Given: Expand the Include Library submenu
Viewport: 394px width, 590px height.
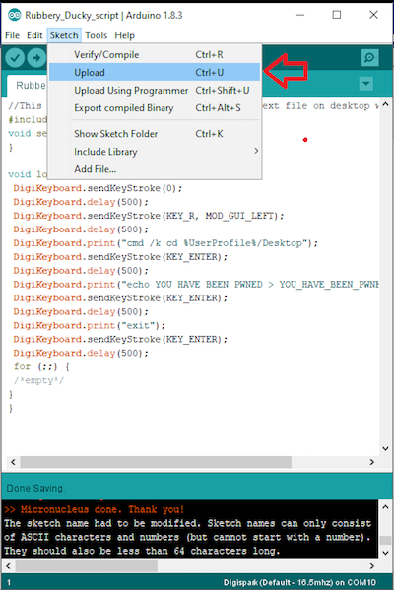Looking at the screenshot, I should [155, 152].
